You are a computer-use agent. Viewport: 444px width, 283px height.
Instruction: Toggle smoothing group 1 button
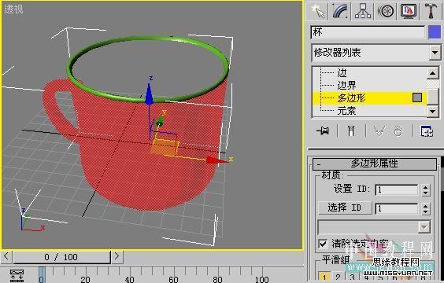324,277
